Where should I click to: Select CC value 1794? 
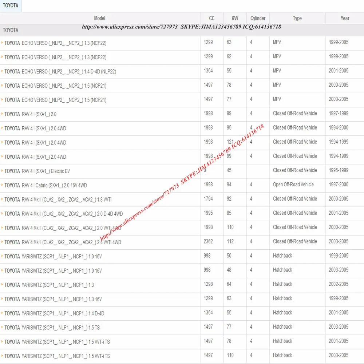[x=208, y=199]
